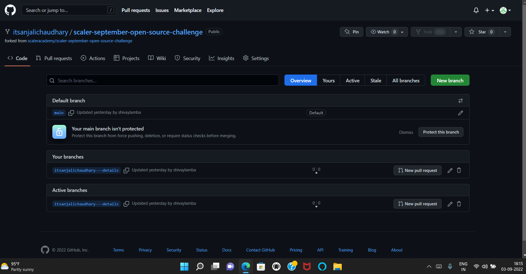526x274 pixels.
Task: Open the Star dropdown arrow
Action: pyautogui.click(x=505, y=32)
